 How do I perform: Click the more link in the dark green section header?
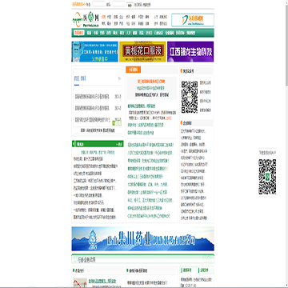coord(119,144)
